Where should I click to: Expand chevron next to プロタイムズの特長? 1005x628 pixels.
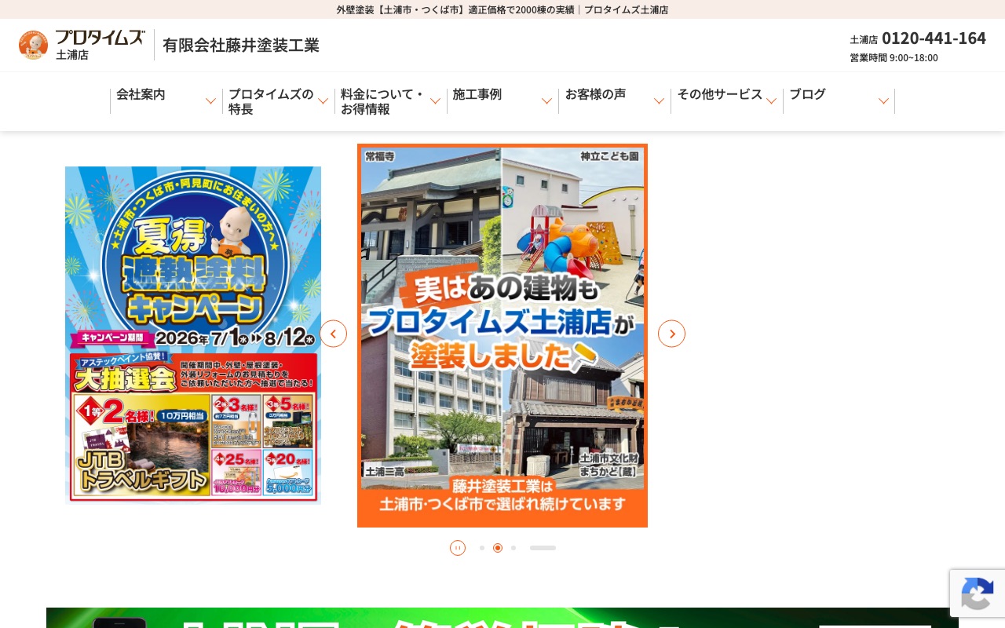(x=323, y=101)
